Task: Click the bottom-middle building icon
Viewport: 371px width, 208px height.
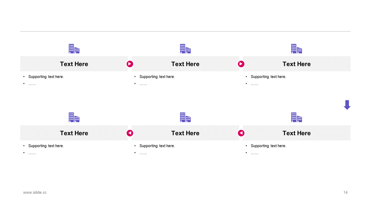Action: [x=185, y=117]
